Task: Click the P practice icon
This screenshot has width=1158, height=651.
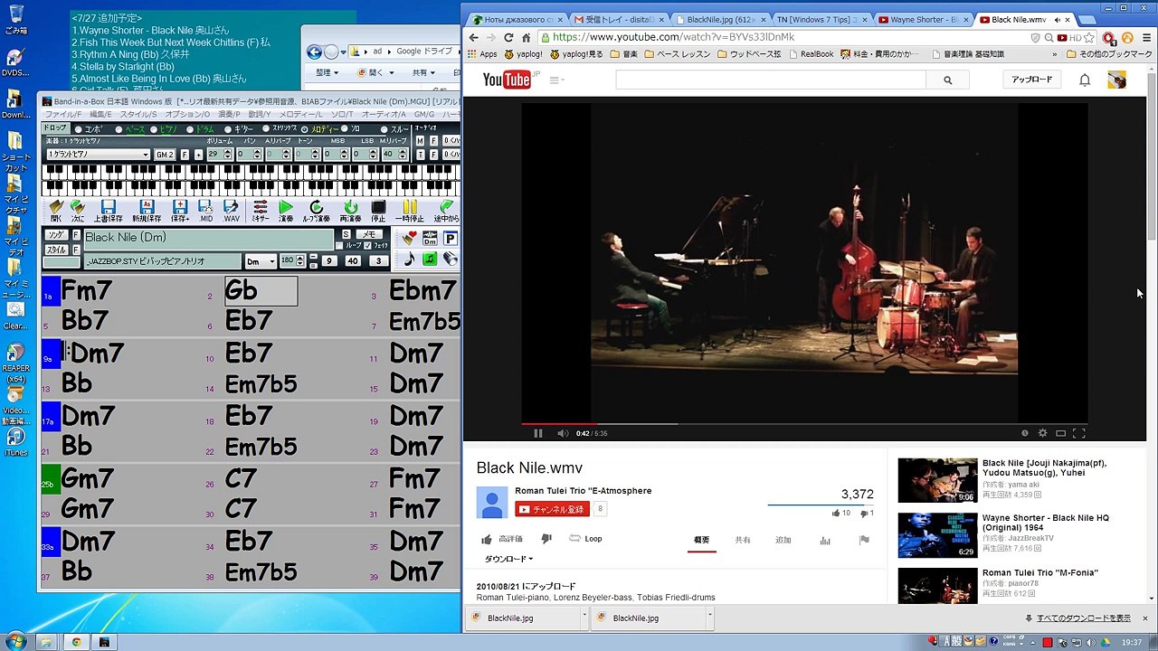Action: [450, 239]
